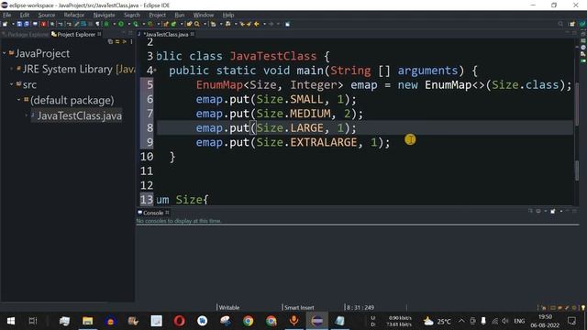587x330 pixels.
Task: Open the Run menu
Action: [180, 15]
